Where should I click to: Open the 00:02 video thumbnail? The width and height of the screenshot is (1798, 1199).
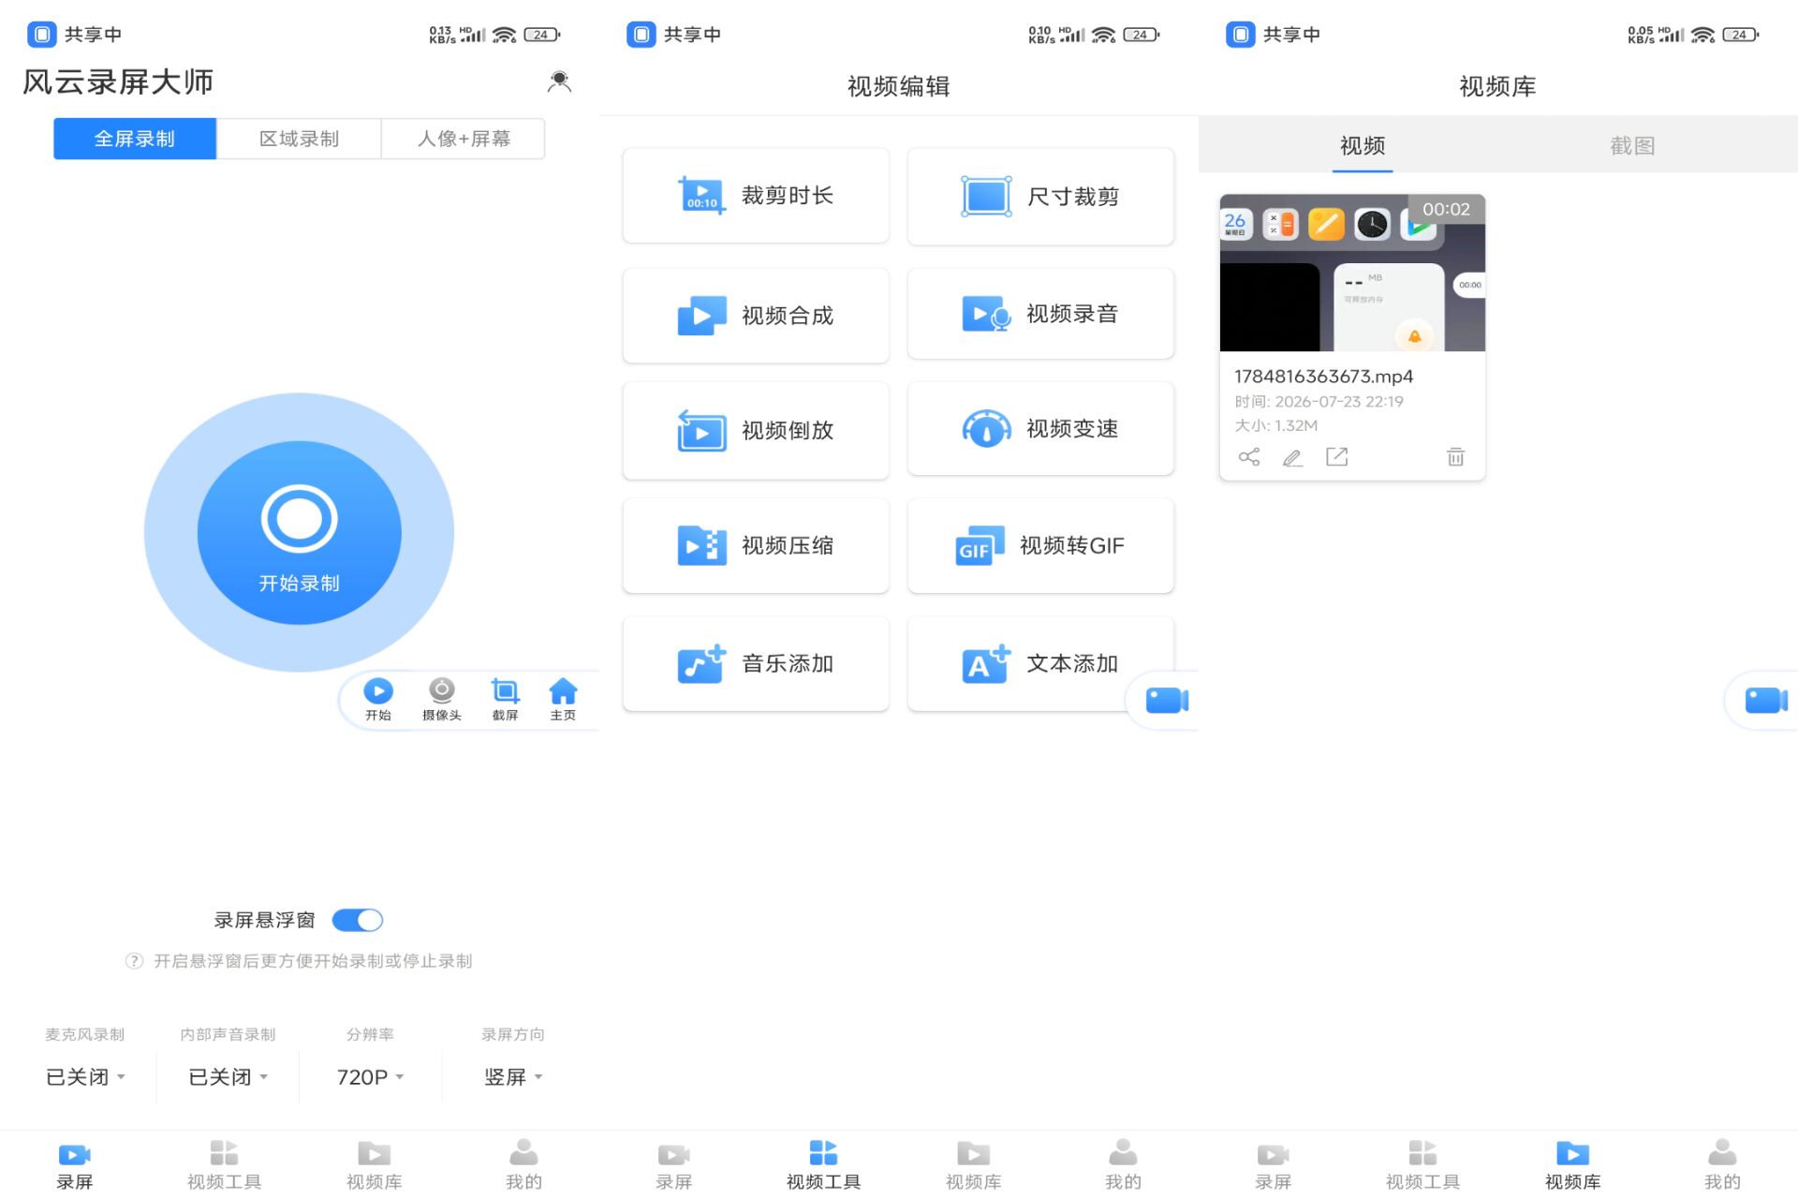pyautogui.click(x=1352, y=273)
